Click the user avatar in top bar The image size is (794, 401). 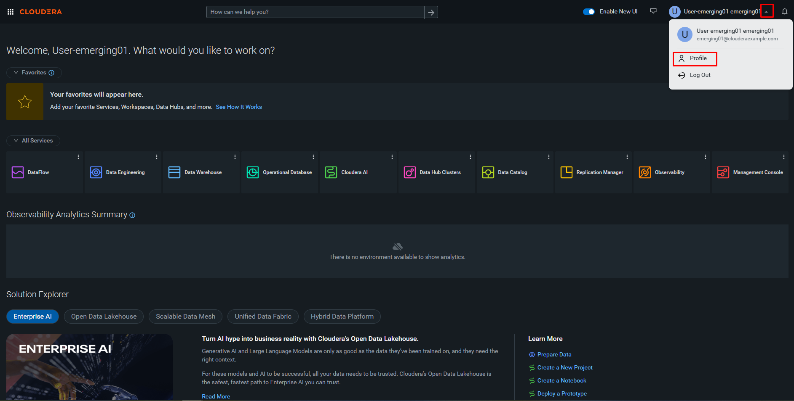coord(675,12)
